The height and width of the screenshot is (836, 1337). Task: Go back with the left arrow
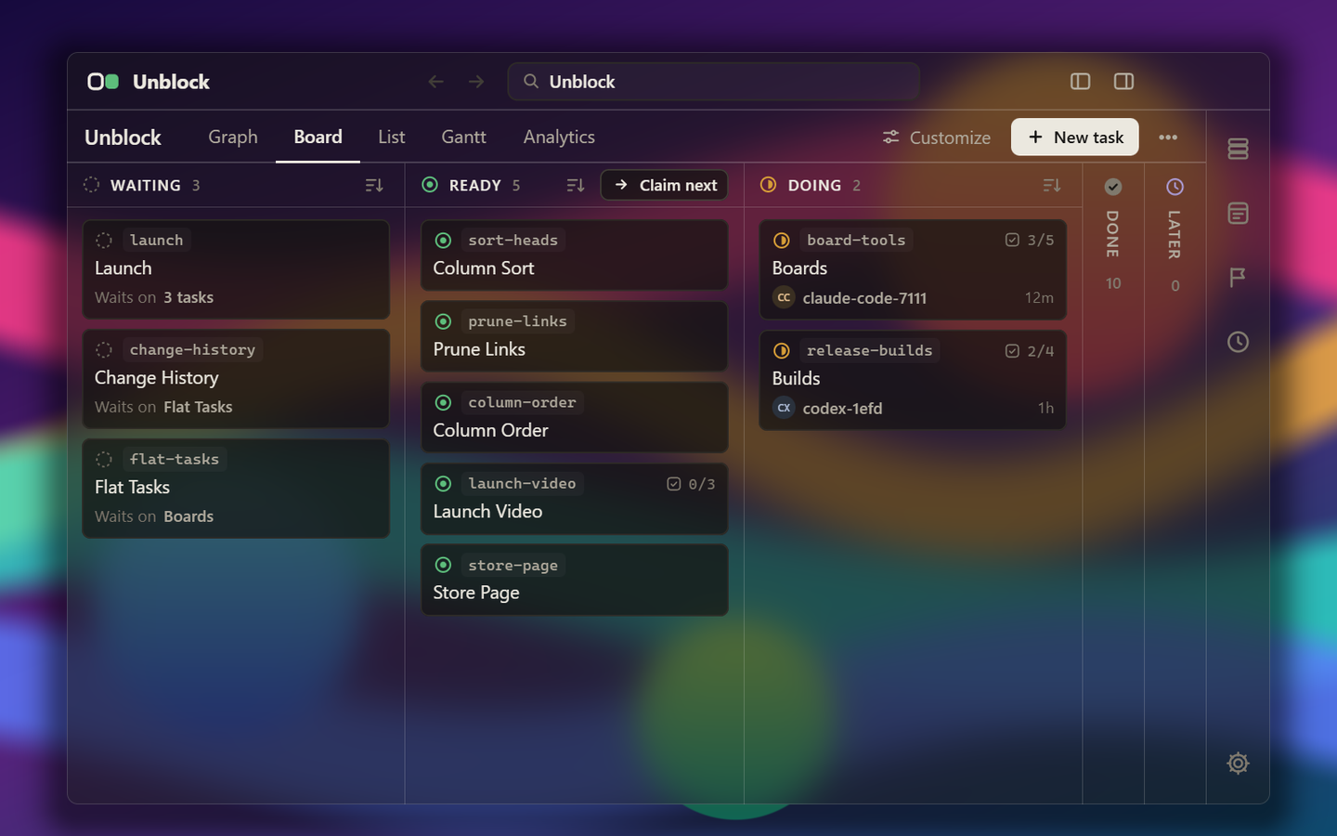435,82
